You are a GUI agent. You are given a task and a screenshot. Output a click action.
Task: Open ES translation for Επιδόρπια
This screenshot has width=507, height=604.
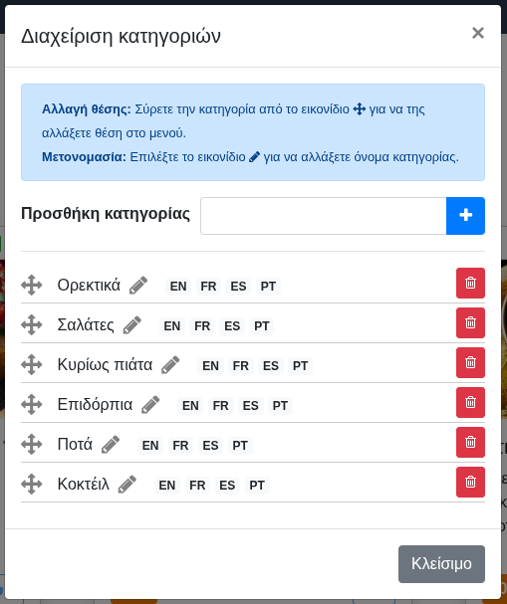[x=251, y=406]
